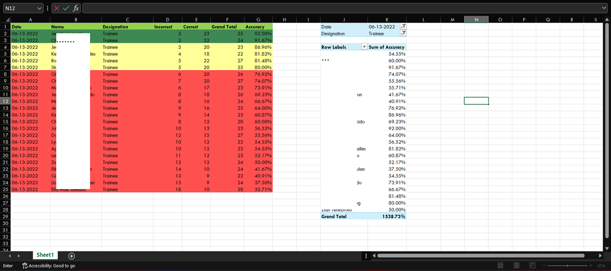
Task: Click the 76.92% cell in column G
Action: coord(258,74)
